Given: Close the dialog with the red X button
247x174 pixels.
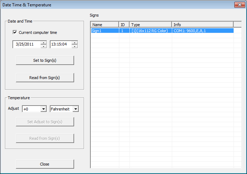Looking at the screenshot, I should pyautogui.click(x=240, y=5).
